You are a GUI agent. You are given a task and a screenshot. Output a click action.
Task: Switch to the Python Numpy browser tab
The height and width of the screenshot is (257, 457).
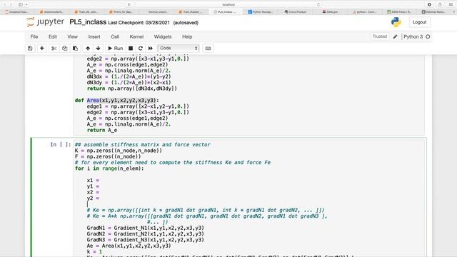point(261,12)
